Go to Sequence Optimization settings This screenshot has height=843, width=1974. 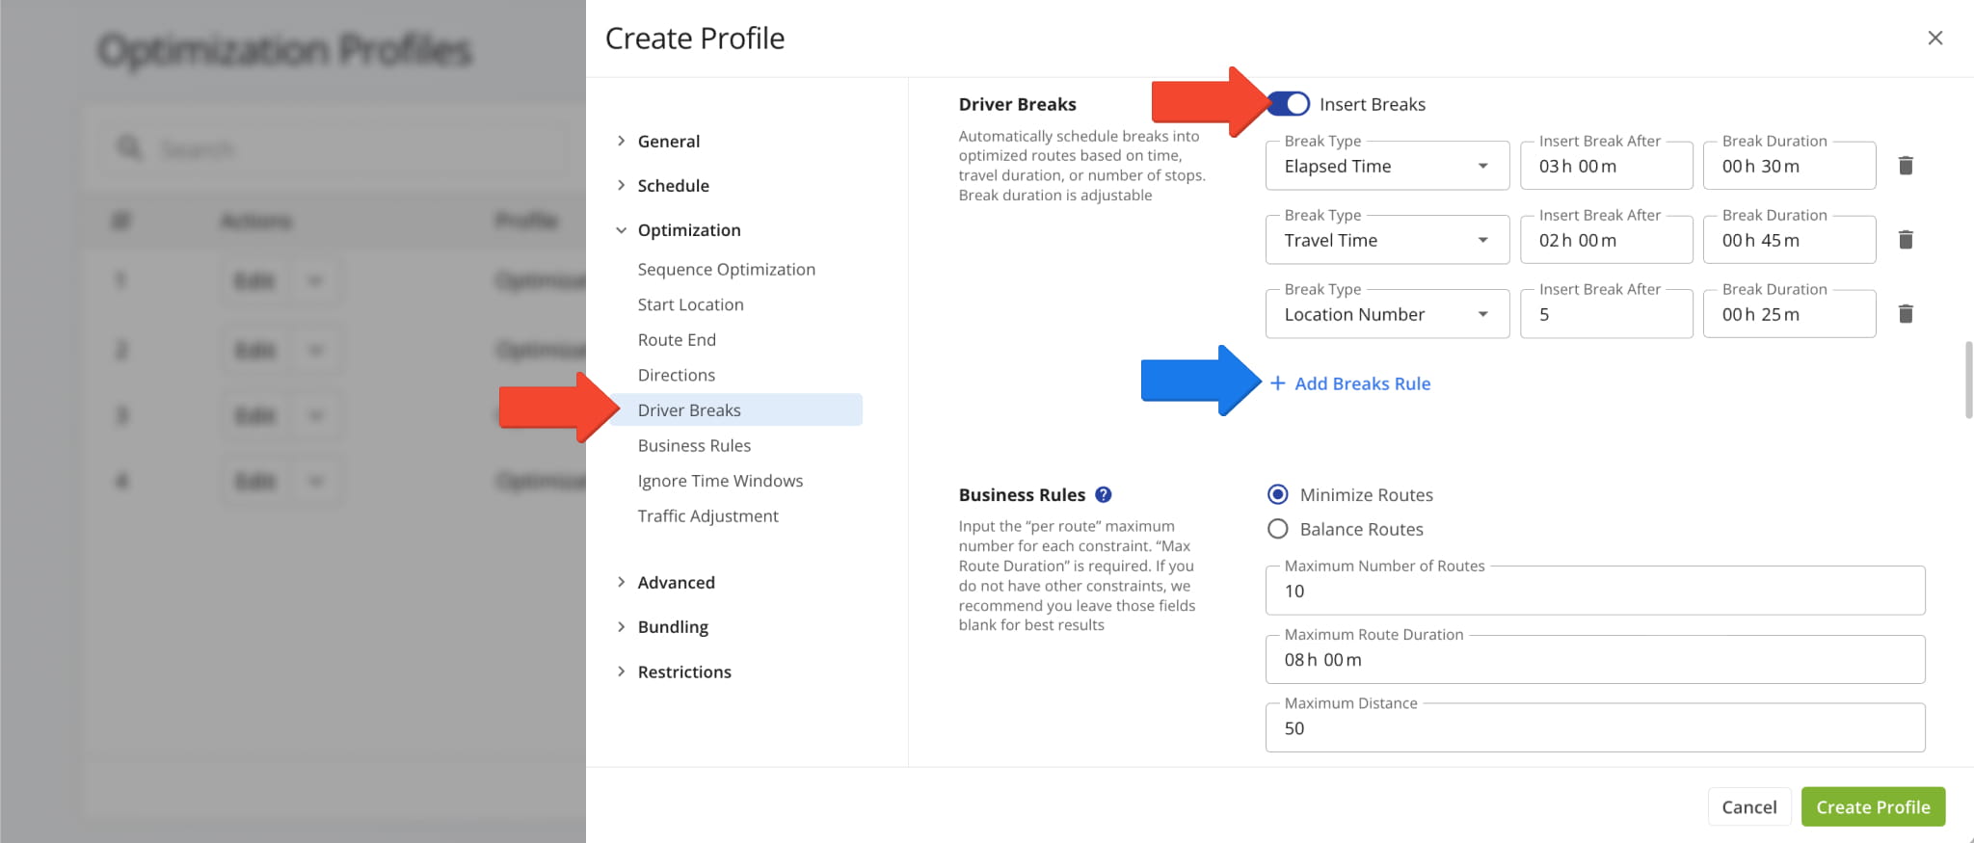pyautogui.click(x=726, y=270)
